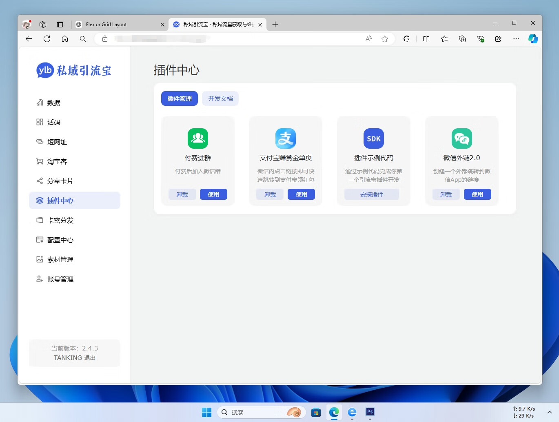The image size is (559, 422).
Task: Click the 付费进群 green group plugin icon
Action: point(197,138)
